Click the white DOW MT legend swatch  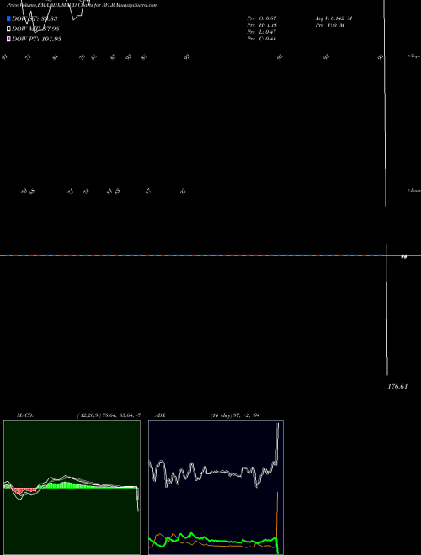(9, 29)
